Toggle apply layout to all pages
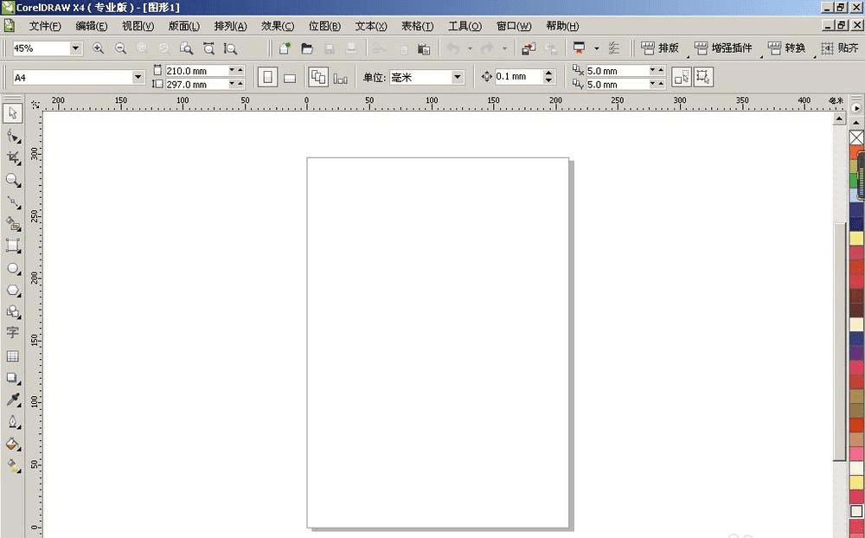 [318, 77]
